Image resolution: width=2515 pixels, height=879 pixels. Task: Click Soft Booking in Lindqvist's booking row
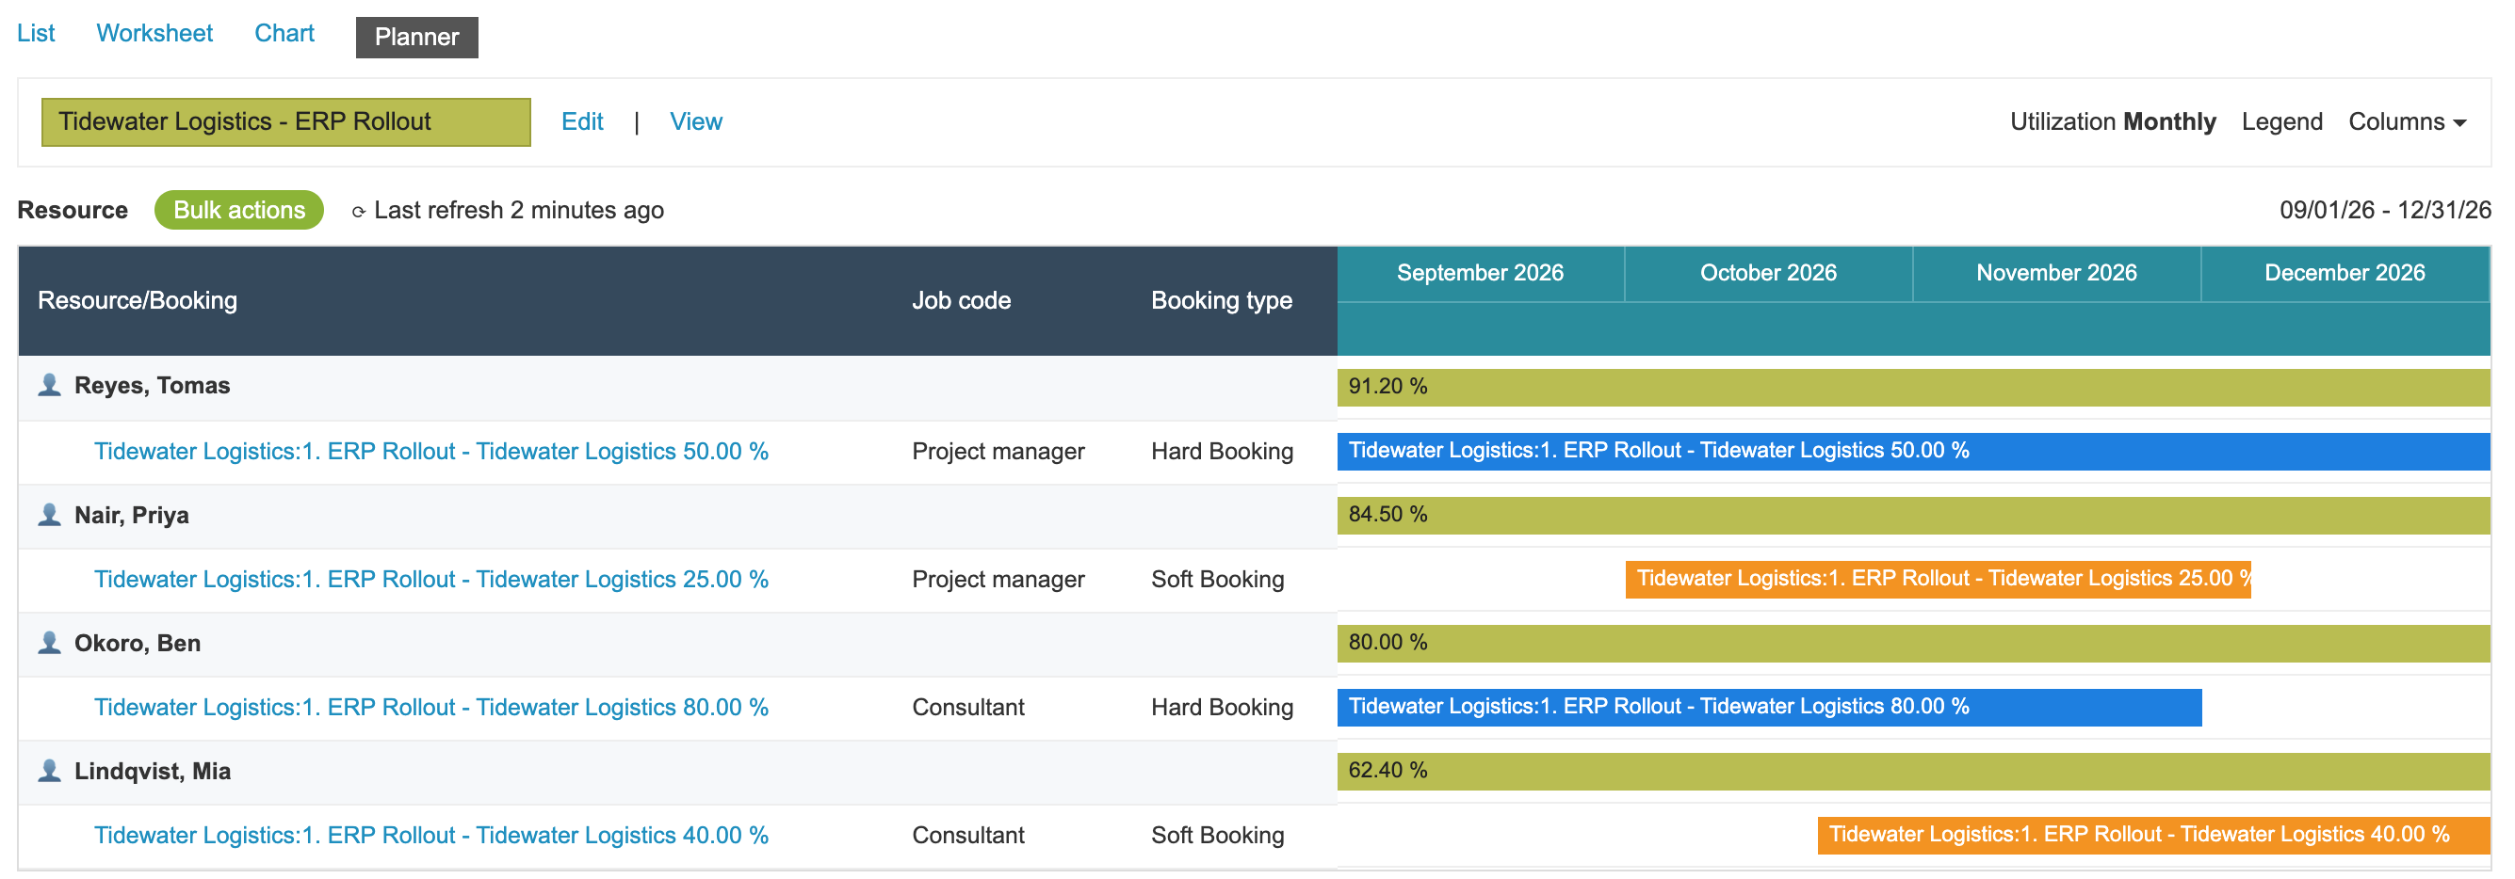(x=1218, y=834)
